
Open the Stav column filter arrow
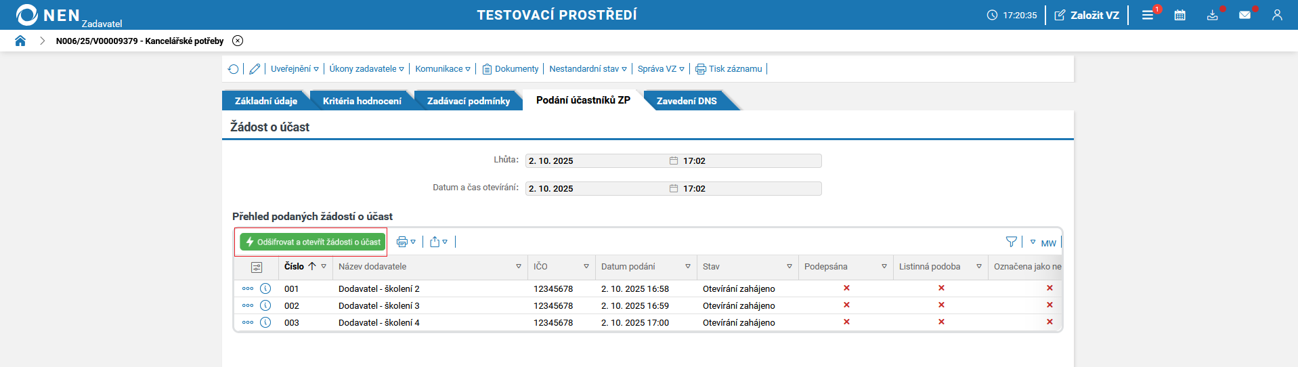(789, 267)
